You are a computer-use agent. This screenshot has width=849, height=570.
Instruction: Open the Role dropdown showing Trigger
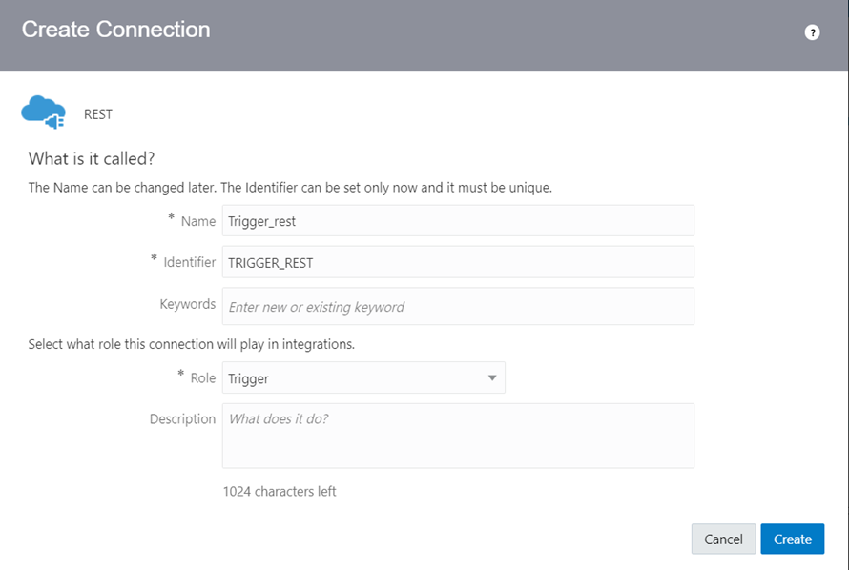363,378
